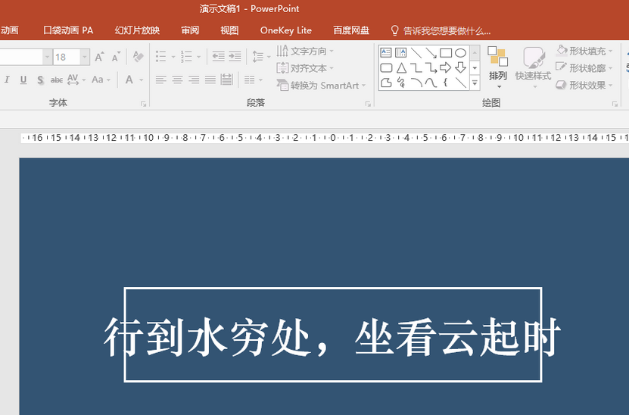Viewport: 629px width, 415px height.
Task: Justify text alignment
Action: [x=210, y=80]
